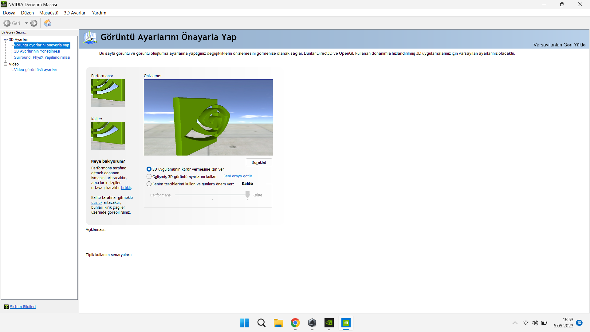590x332 pixels.
Task: Collapse the 3D Ayarları tree node
Action: coord(5,39)
